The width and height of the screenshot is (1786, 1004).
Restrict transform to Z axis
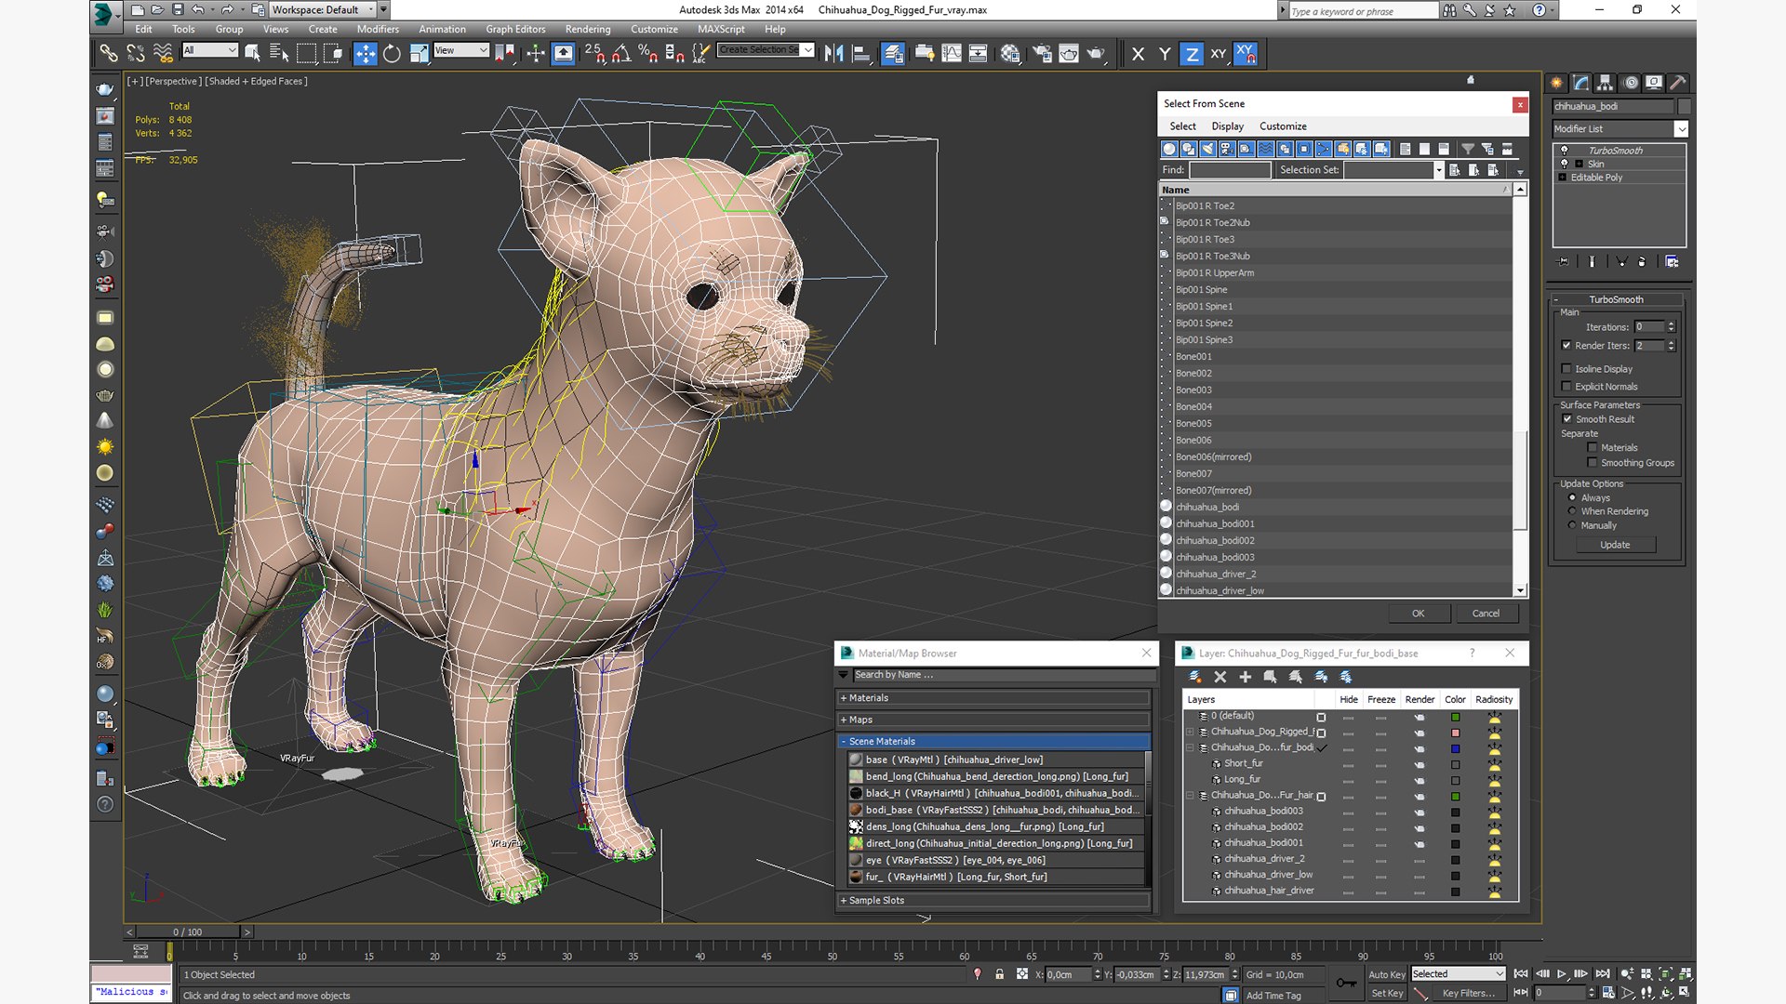pyautogui.click(x=1192, y=54)
